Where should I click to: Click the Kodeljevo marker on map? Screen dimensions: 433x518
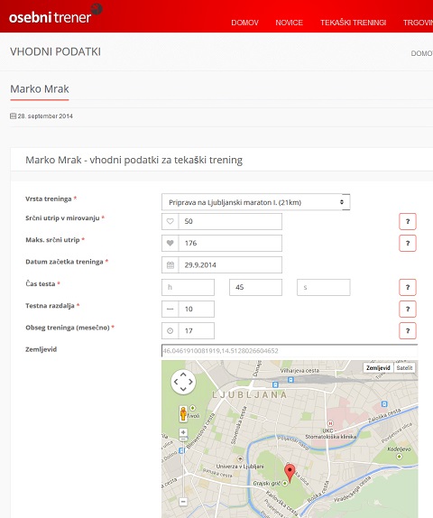tap(399, 457)
